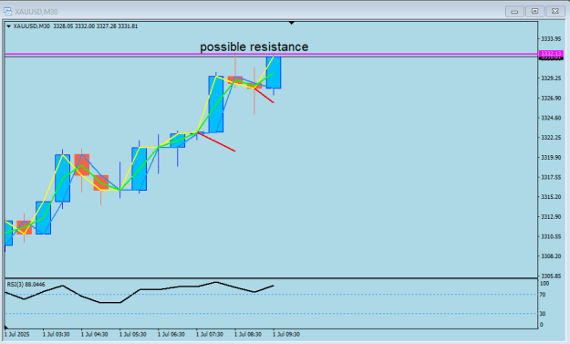Image resolution: width=570 pixels, height=344 pixels.
Task: Click the '1 Jul 09:30' time axis label
Action: point(286,334)
